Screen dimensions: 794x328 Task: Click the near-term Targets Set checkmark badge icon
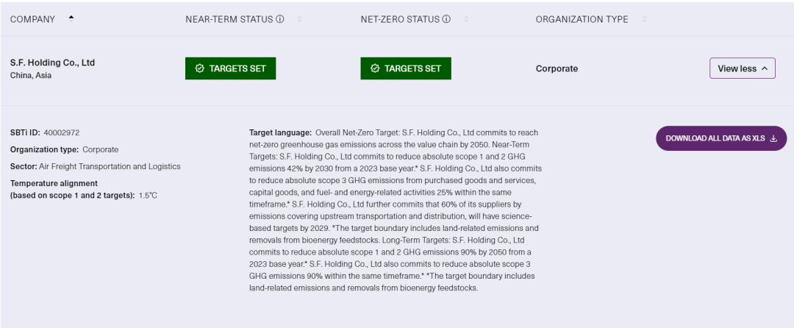click(199, 68)
